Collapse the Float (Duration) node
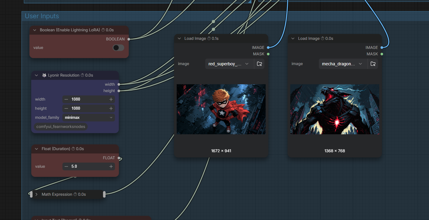The width and height of the screenshot is (429, 220). (x=36, y=149)
